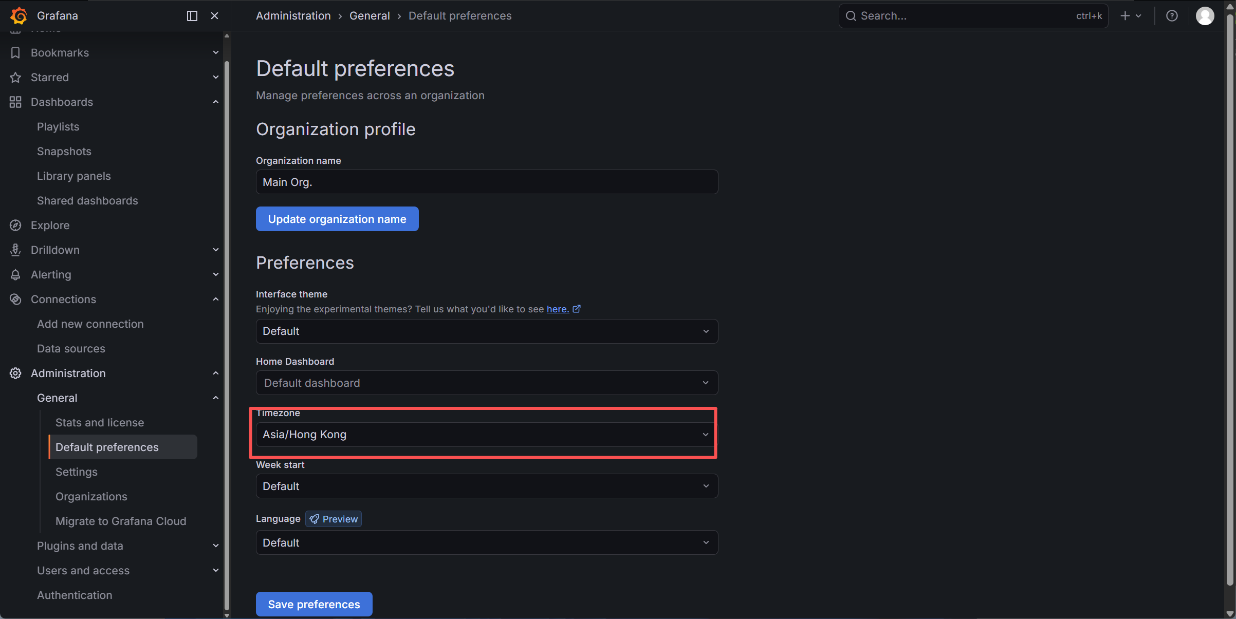Viewport: 1236px width, 619px height.
Task: Open the Interface theme dropdown
Action: point(487,331)
